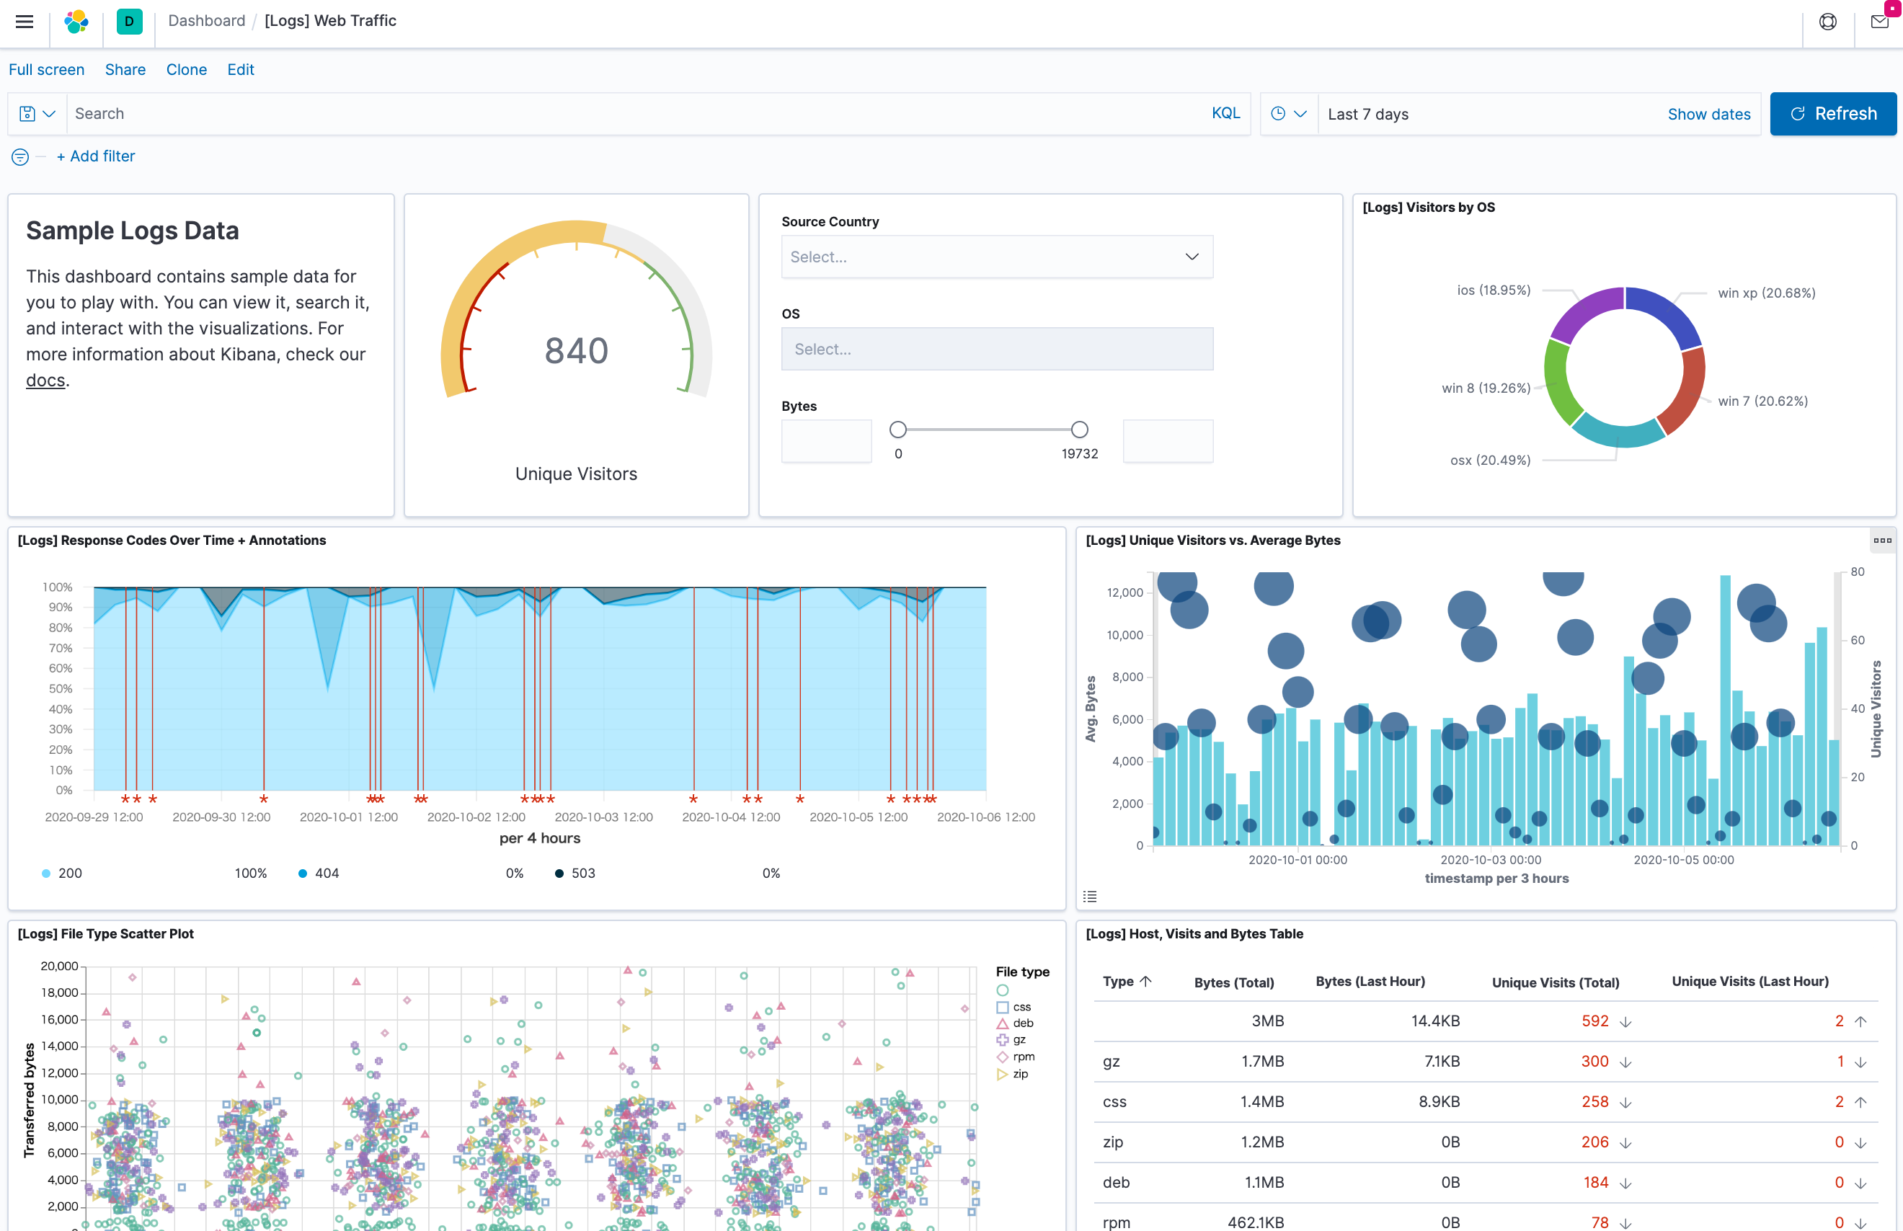Viewport: 1903px width, 1231px height.
Task: Click the Edit menu item
Action: point(240,69)
